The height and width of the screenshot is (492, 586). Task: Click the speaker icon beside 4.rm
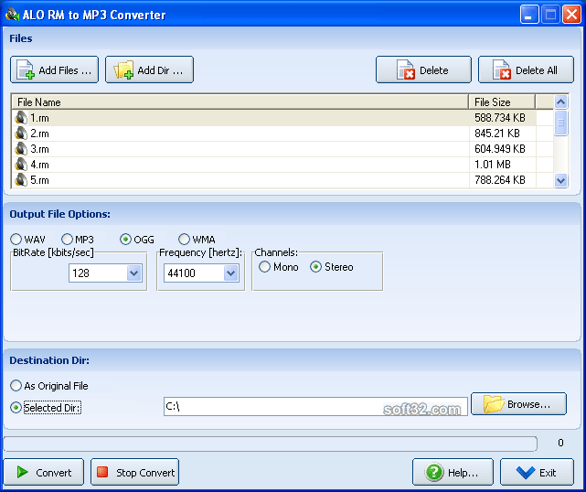[21, 165]
